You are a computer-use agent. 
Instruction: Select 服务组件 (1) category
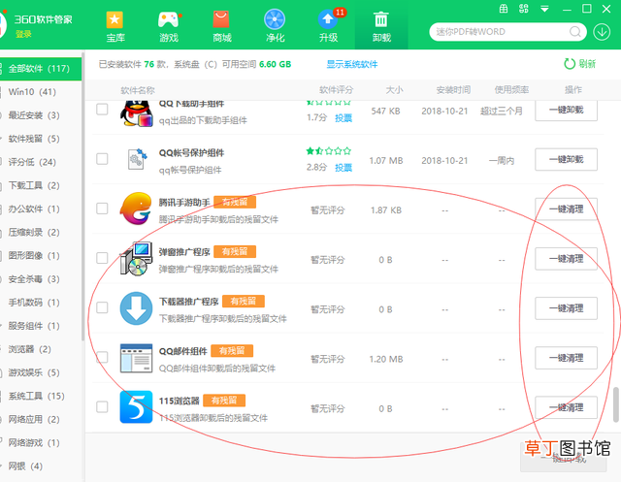click(x=41, y=326)
